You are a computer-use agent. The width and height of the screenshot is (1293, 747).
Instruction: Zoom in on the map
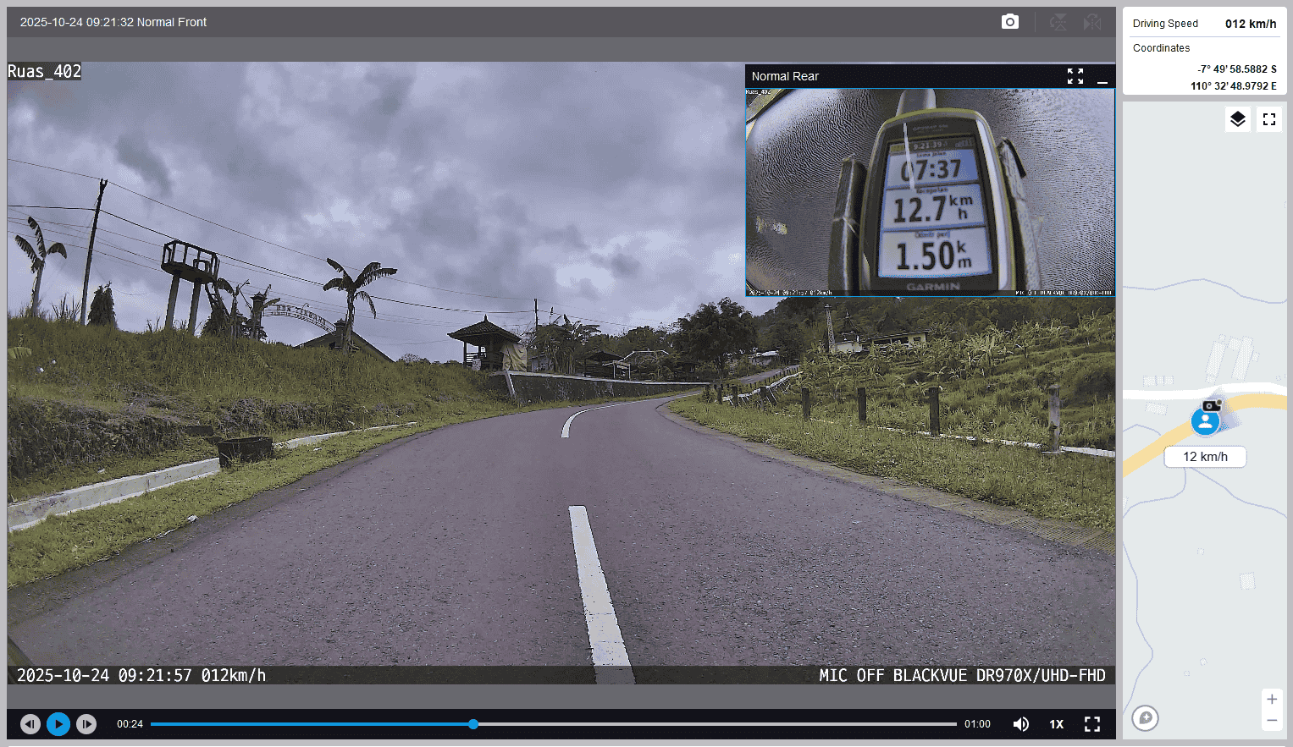(1271, 700)
